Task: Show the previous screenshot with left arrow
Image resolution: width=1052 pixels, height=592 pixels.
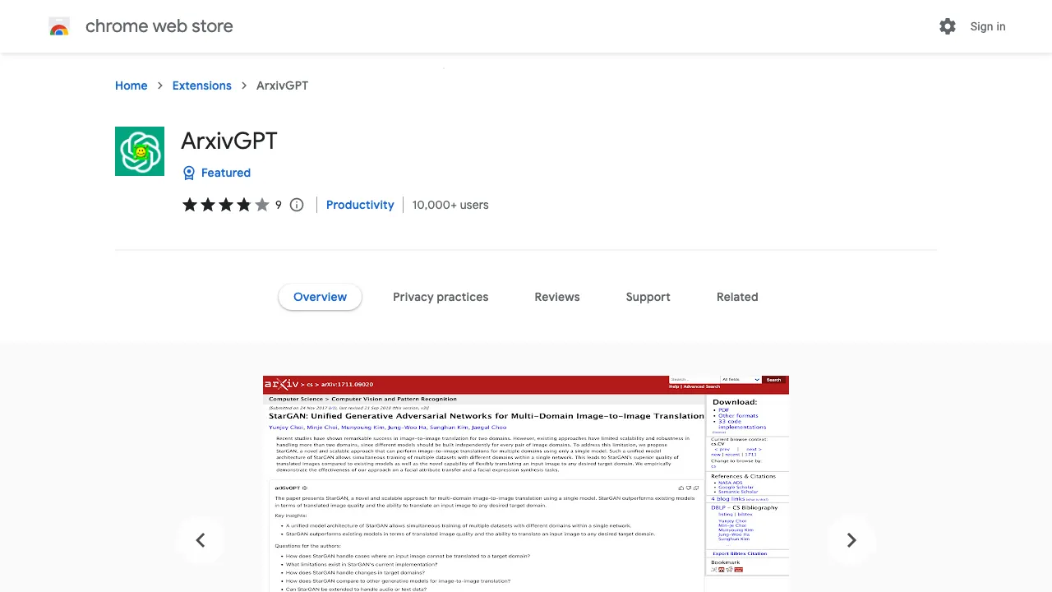Action: tap(201, 540)
